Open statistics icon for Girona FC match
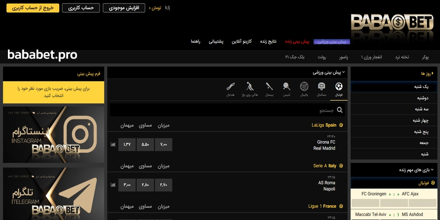The height and width of the screenshot is (220, 440). [113, 144]
